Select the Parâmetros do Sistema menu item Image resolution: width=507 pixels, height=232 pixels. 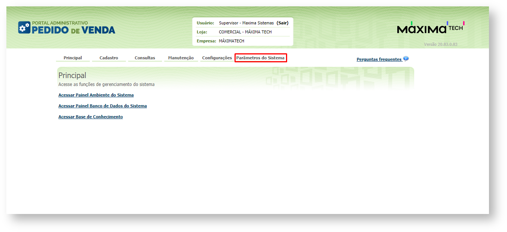(x=260, y=58)
